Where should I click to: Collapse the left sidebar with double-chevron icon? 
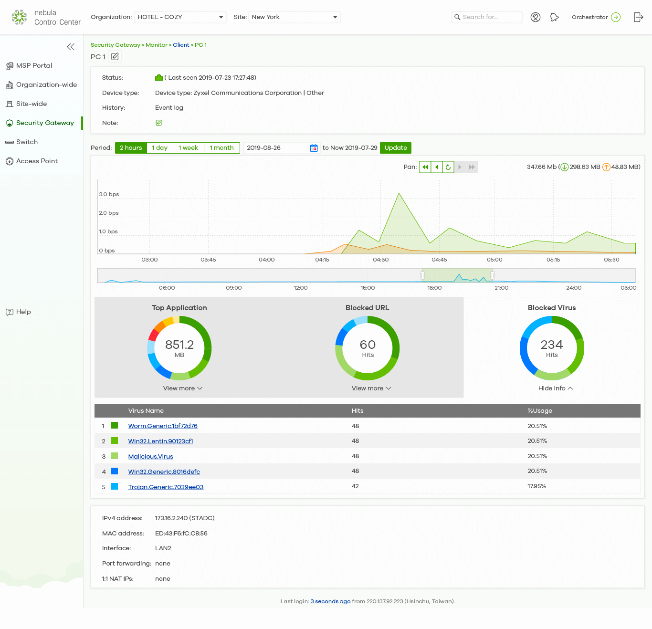point(71,47)
